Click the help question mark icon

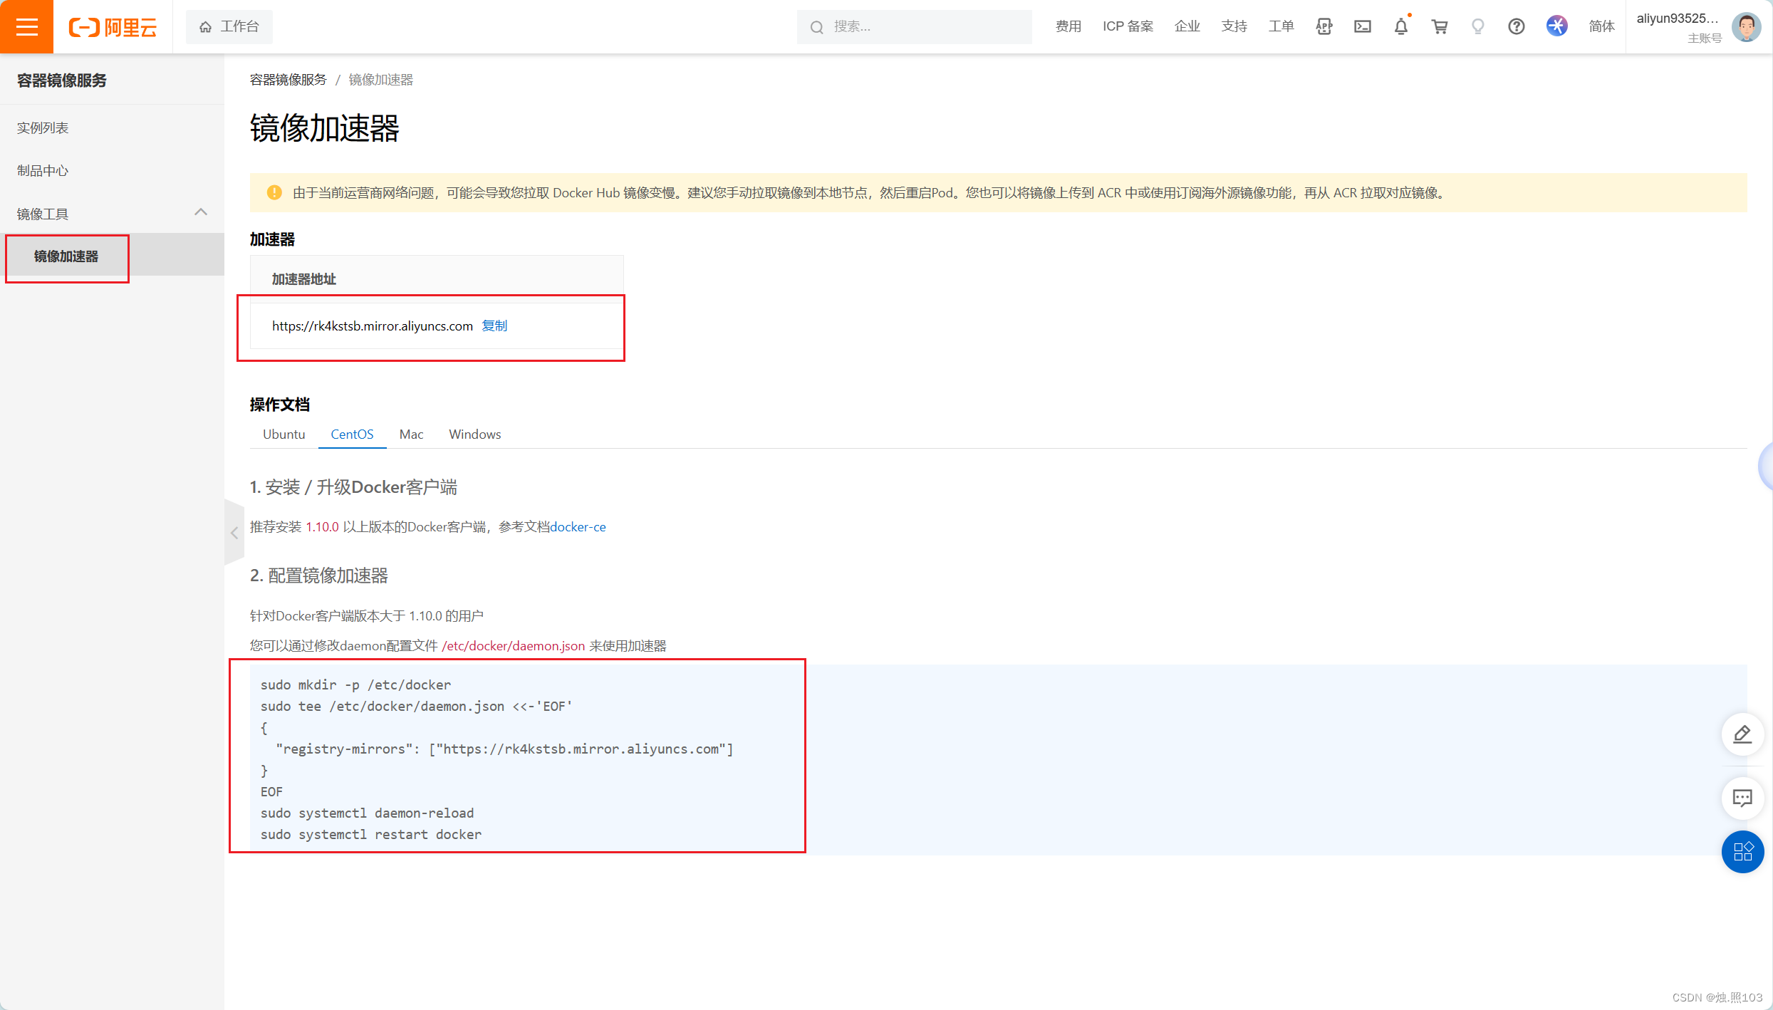pyautogui.click(x=1516, y=26)
